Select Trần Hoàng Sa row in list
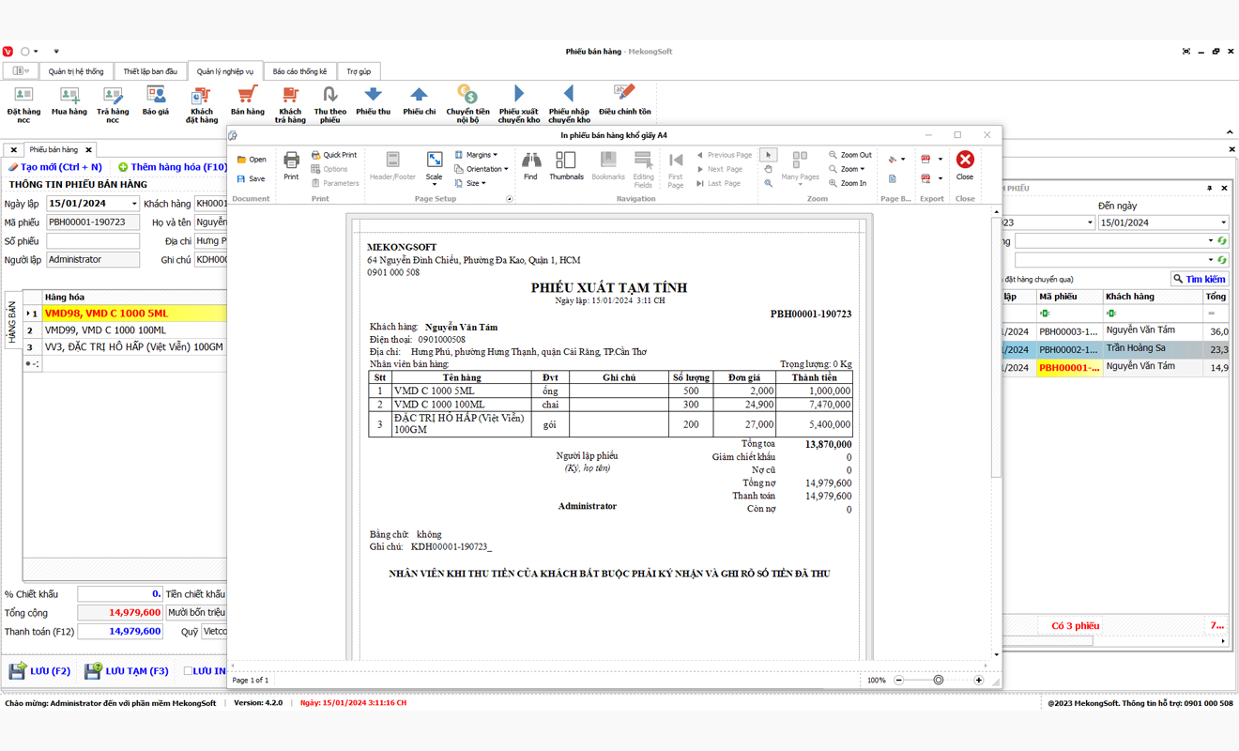This screenshot has height=751, width=1239. pyautogui.click(x=1116, y=348)
